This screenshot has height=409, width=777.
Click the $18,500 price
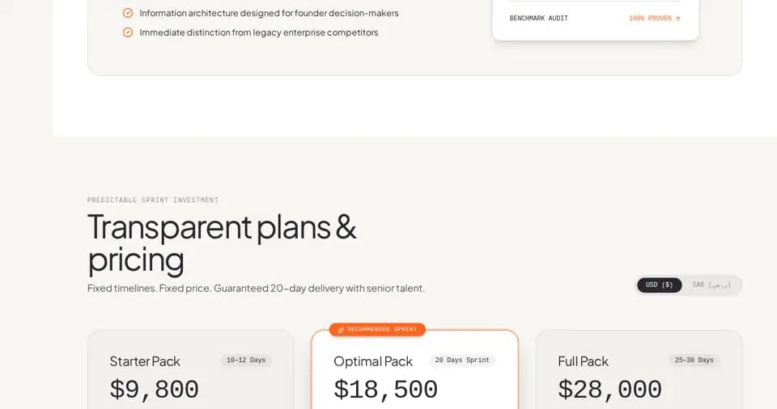coord(385,390)
